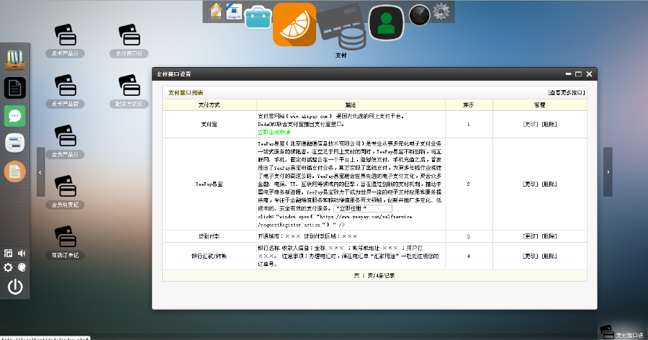Open the green chat bubble icon
648x340 pixels.
15,116
